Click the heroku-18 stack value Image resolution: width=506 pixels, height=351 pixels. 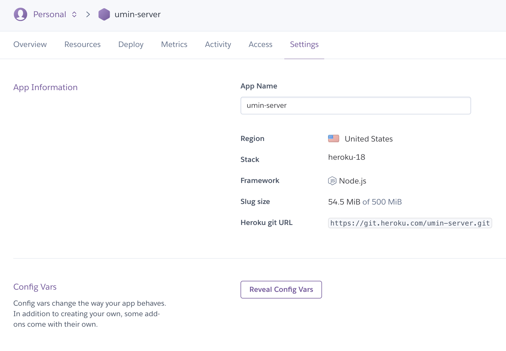[x=346, y=157]
